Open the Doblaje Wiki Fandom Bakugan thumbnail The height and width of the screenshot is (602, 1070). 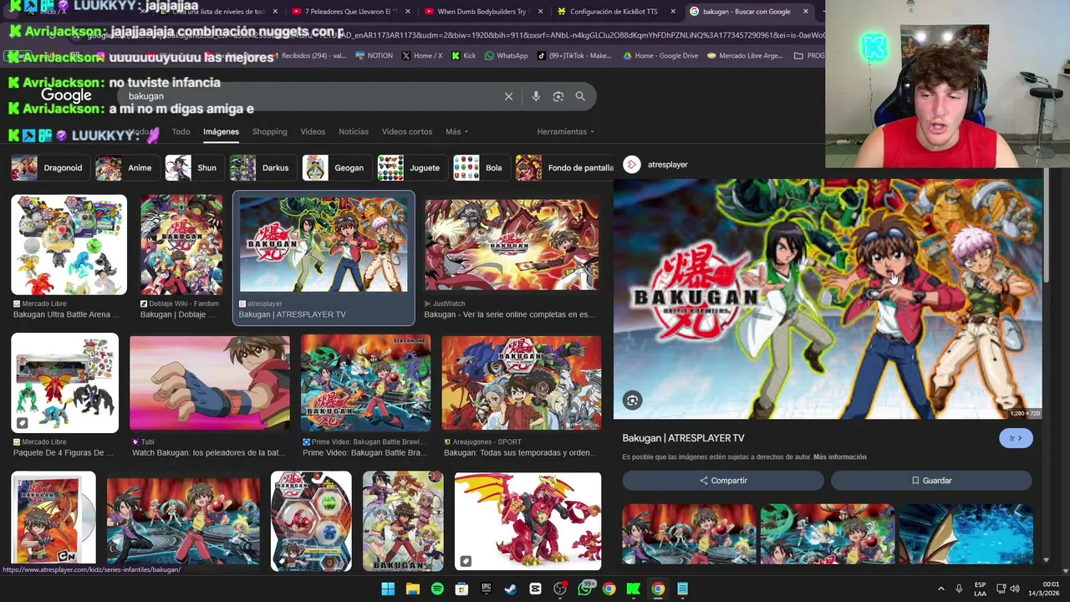tap(181, 245)
